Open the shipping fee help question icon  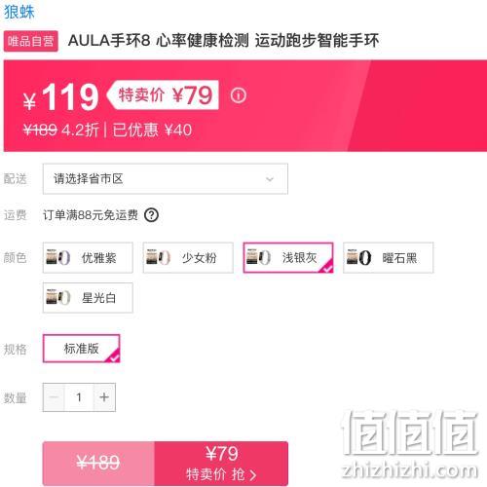pyautogui.click(x=151, y=215)
